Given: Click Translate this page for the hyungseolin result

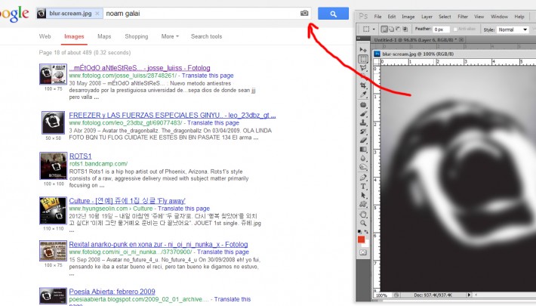Looking at the screenshot, I should [x=184, y=209].
